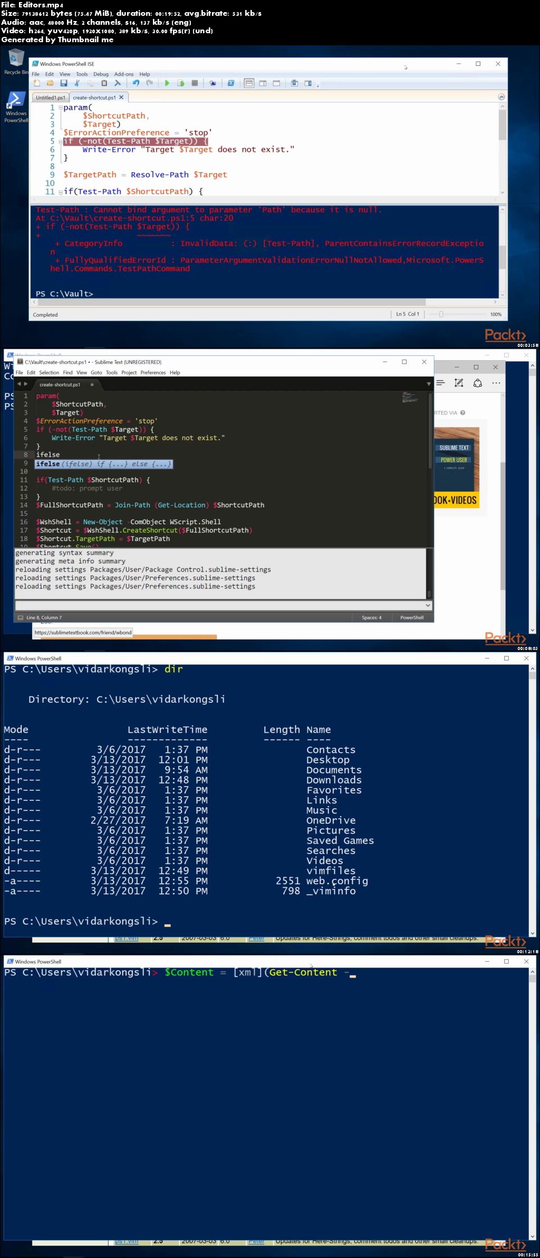Open the reading view icon in Edge window
Image resolution: width=540 pixels, height=1258 pixels.
pos(441,383)
